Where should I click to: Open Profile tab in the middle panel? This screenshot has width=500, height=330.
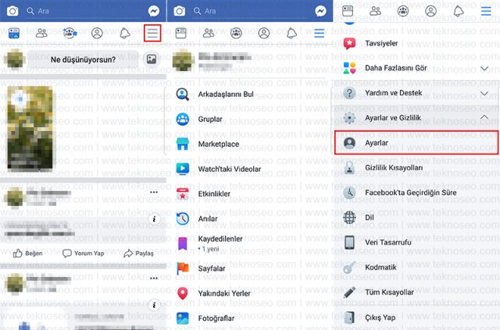[264, 33]
